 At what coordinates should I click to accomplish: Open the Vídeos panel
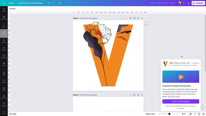[x=4, y=81]
